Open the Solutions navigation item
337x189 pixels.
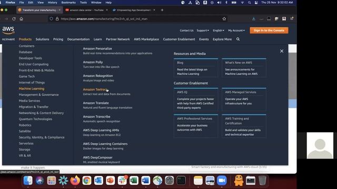[x=42, y=39]
